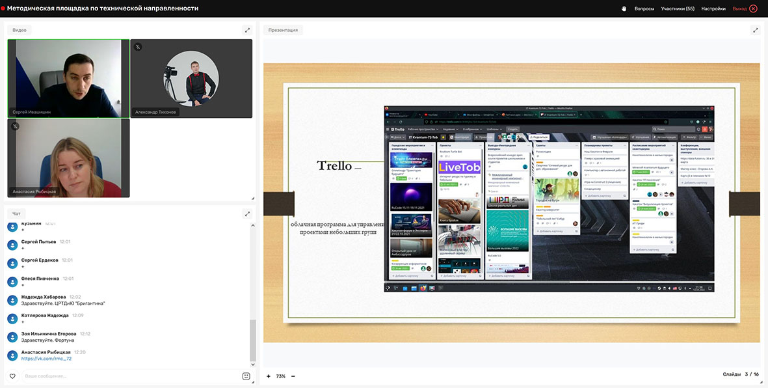The width and height of the screenshot is (768, 388).
Task: Click the chat scrollbar thumb
Action: point(253,339)
